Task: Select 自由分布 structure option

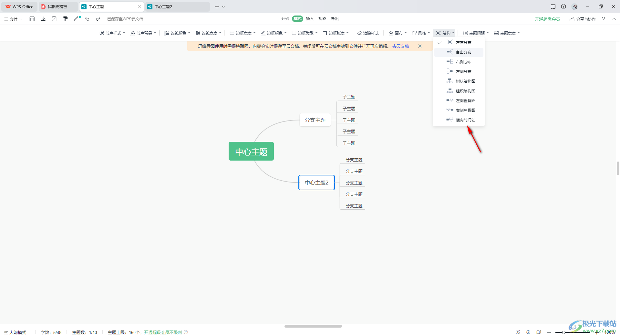Action: pos(459,52)
